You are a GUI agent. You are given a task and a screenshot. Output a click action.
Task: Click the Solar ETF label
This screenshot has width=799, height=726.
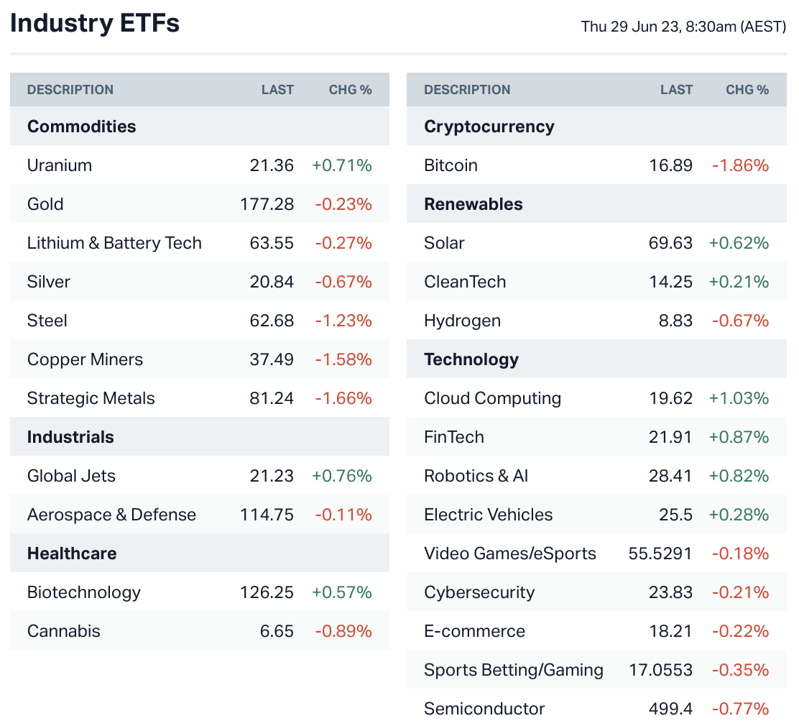coord(444,243)
